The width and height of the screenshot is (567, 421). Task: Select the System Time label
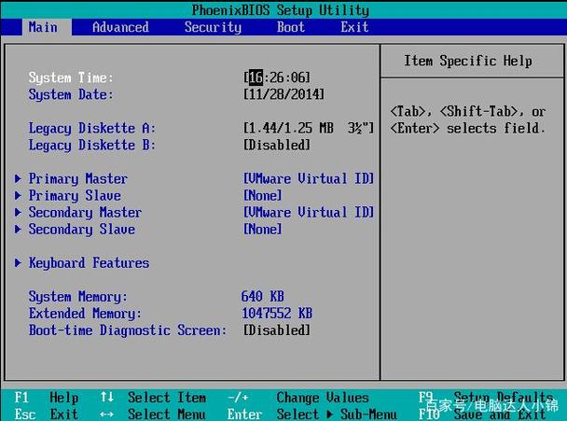coord(71,77)
